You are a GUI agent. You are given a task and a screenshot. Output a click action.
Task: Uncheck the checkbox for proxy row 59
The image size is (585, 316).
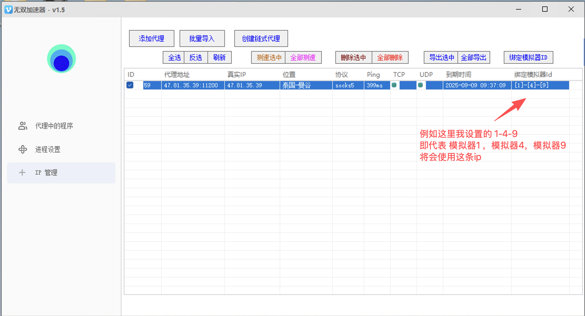130,85
